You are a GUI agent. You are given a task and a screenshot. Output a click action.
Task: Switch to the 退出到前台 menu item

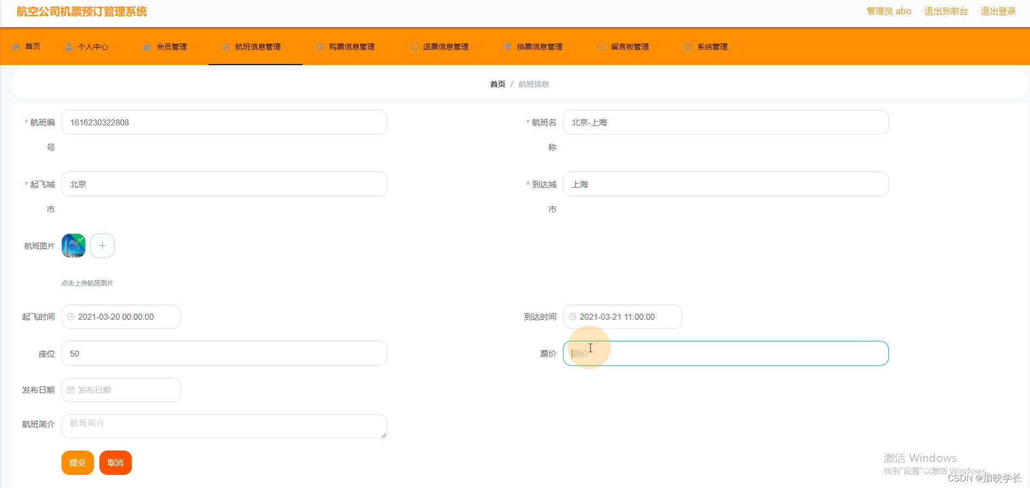point(946,11)
